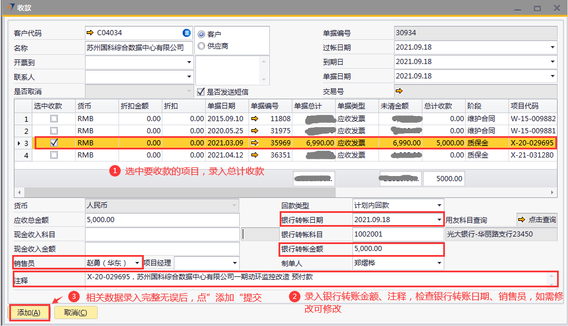Toggle the 是否发送短信 checkbox
Image resolution: width=568 pixels, height=326 pixels.
click(x=201, y=91)
